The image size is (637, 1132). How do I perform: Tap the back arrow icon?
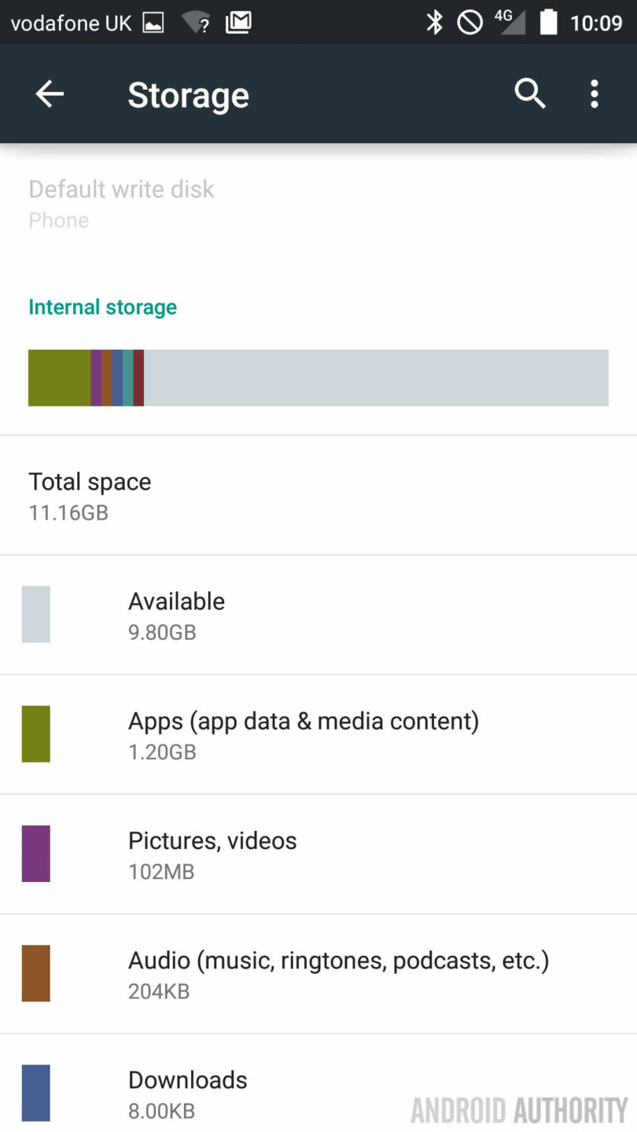(50, 94)
